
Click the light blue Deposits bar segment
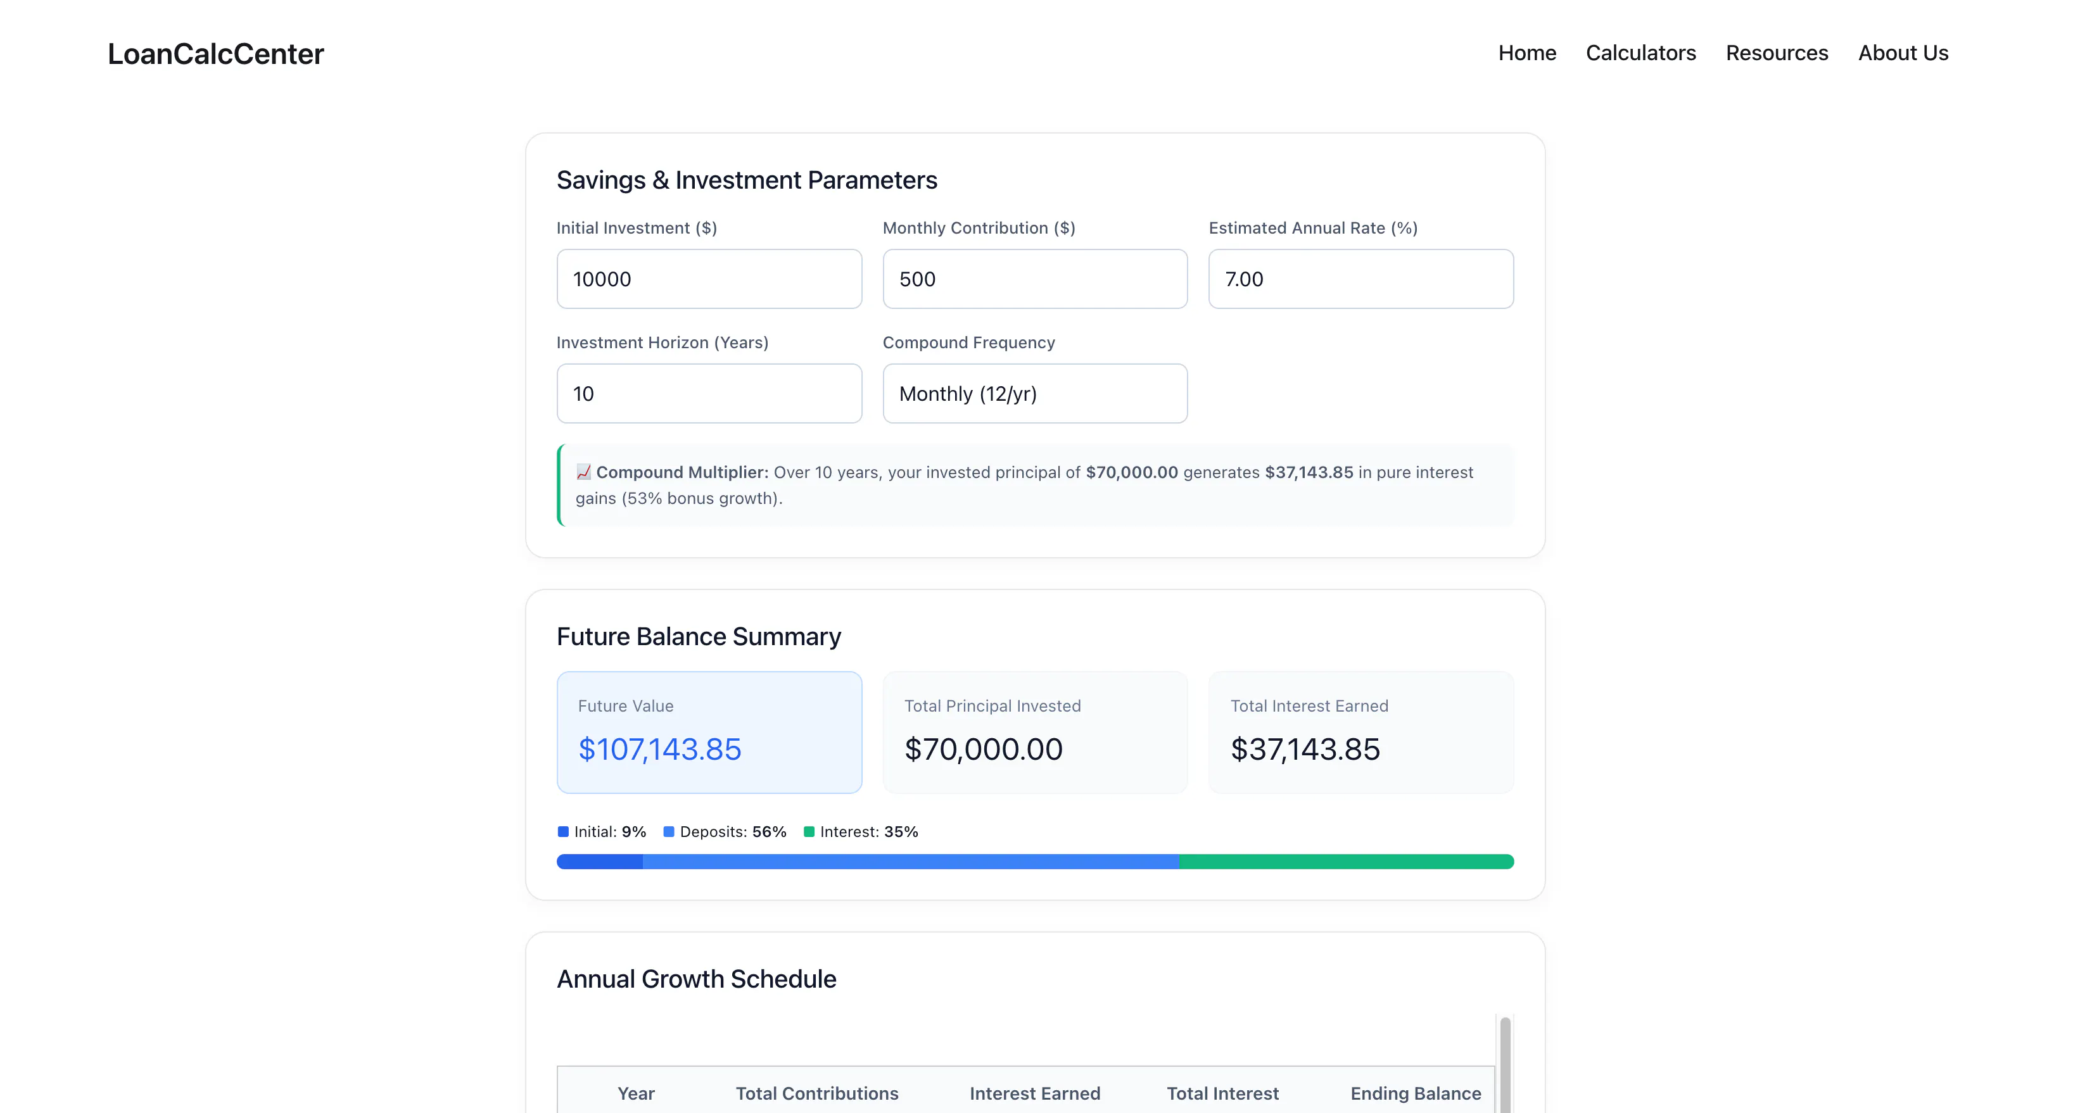coord(911,862)
